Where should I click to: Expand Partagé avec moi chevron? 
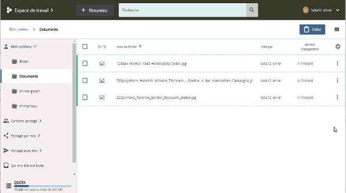[41, 150]
